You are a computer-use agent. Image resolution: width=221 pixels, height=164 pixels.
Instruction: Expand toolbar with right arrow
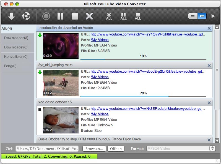pyautogui.click(x=213, y=16)
